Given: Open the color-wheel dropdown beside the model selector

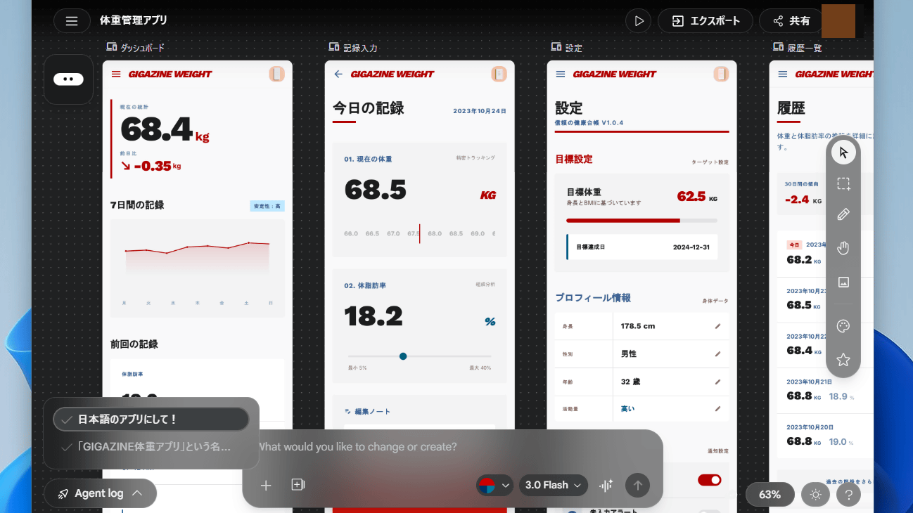Looking at the screenshot, I should coord(494,485).
